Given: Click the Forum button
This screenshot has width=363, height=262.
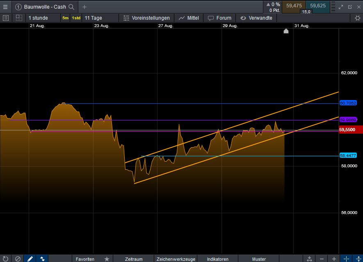Looking at the screenshot, I should [219, 18].
